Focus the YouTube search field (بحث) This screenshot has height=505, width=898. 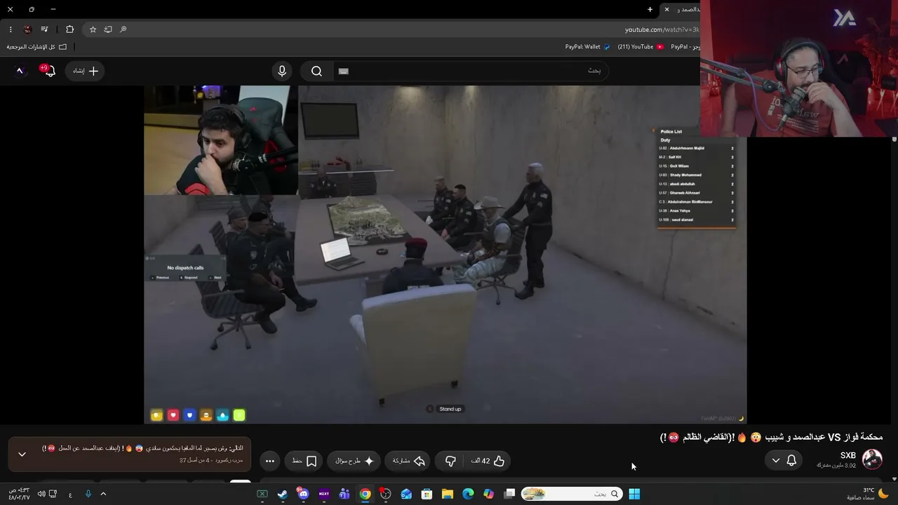pyautogui.click(x=470, y=71)
